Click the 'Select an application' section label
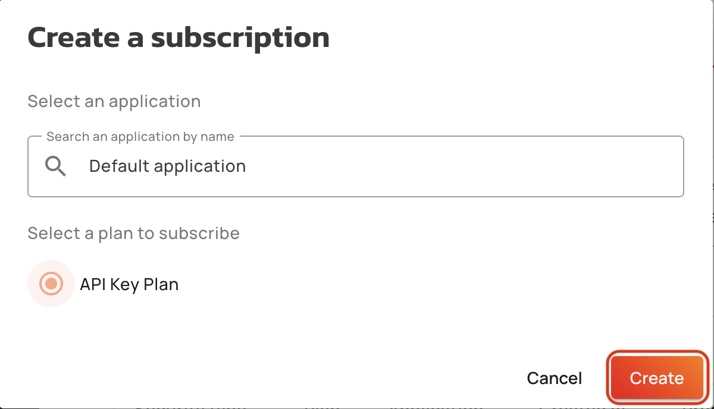 pyautogui.click(x=114, y=101)
